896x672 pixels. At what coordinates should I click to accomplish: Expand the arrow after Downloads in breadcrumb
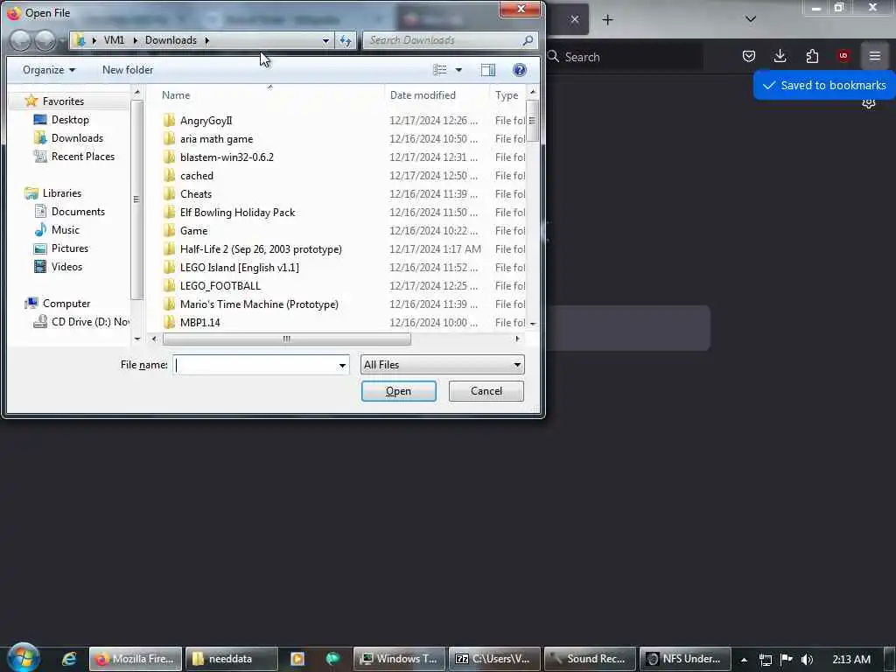click(x=206, y=40)
